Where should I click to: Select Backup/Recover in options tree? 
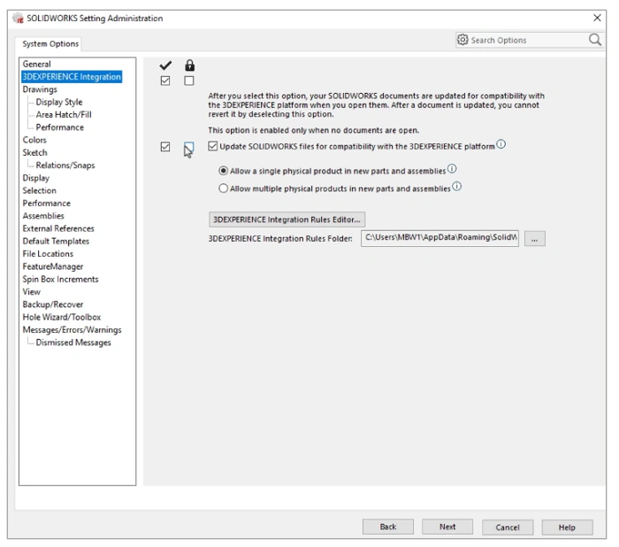click(x=53, y=304)
